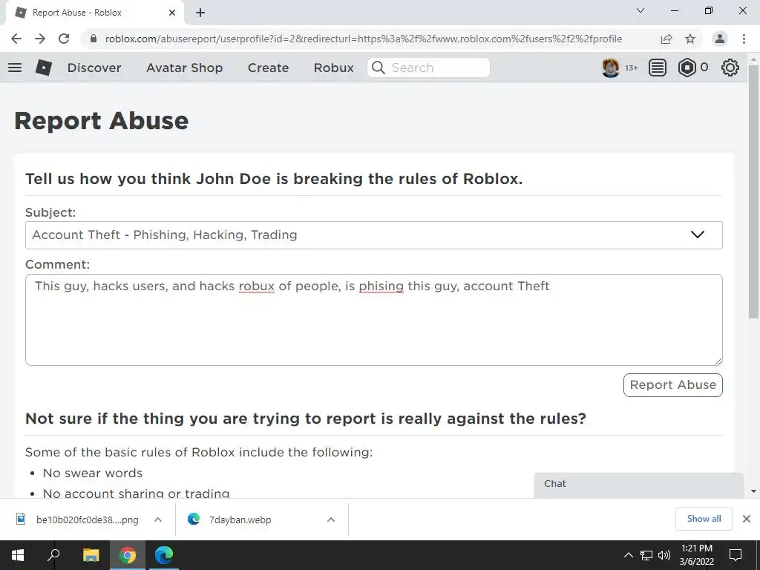760x570 pixels.
Task: Click the Roblox logo home icon
Action: point(44,68)
